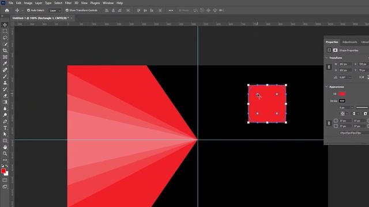Select the Rectangular Marquee tool
The width and height of the screenshot is (369, 207).
click(x=5, y=31)
